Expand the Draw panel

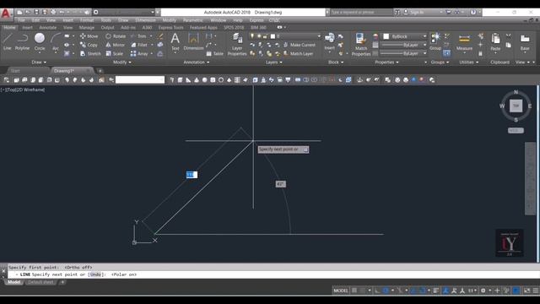point(39,62)
